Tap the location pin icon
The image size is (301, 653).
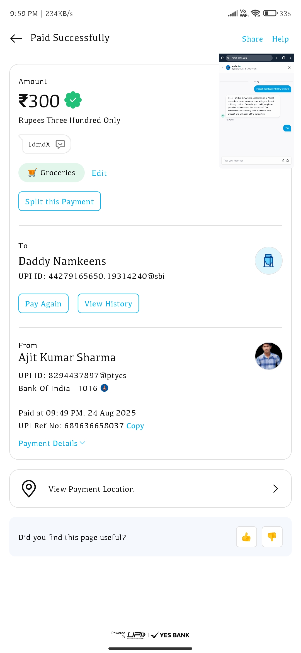point(29,489)
